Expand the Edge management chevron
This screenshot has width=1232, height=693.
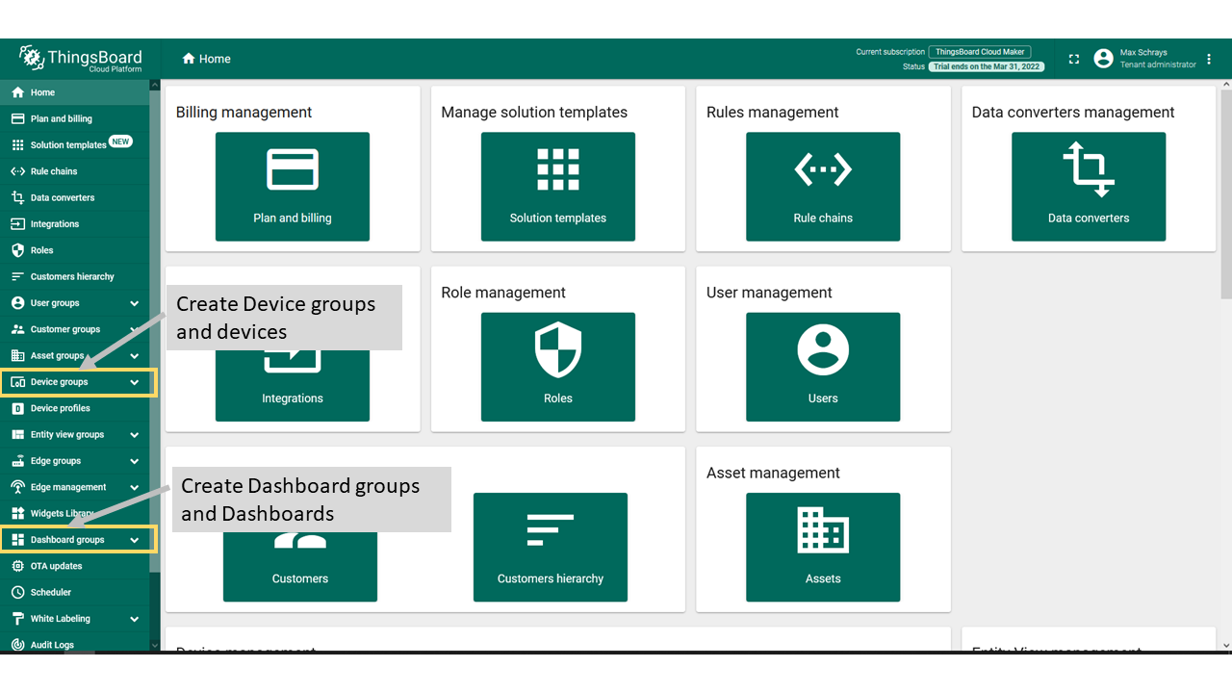[135, 487]
